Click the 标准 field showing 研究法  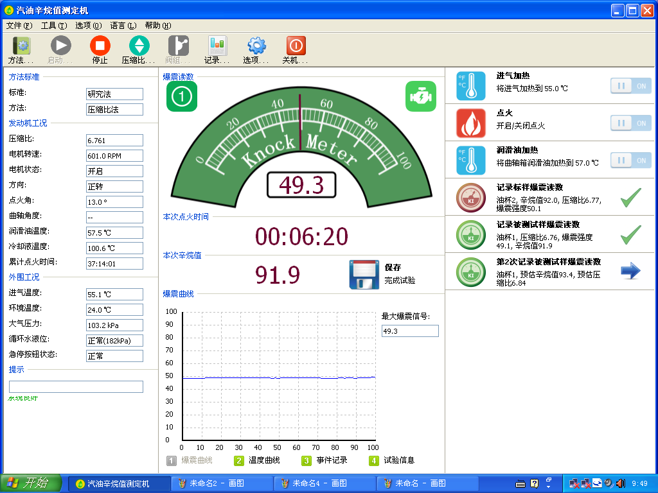tap(114, 94)
